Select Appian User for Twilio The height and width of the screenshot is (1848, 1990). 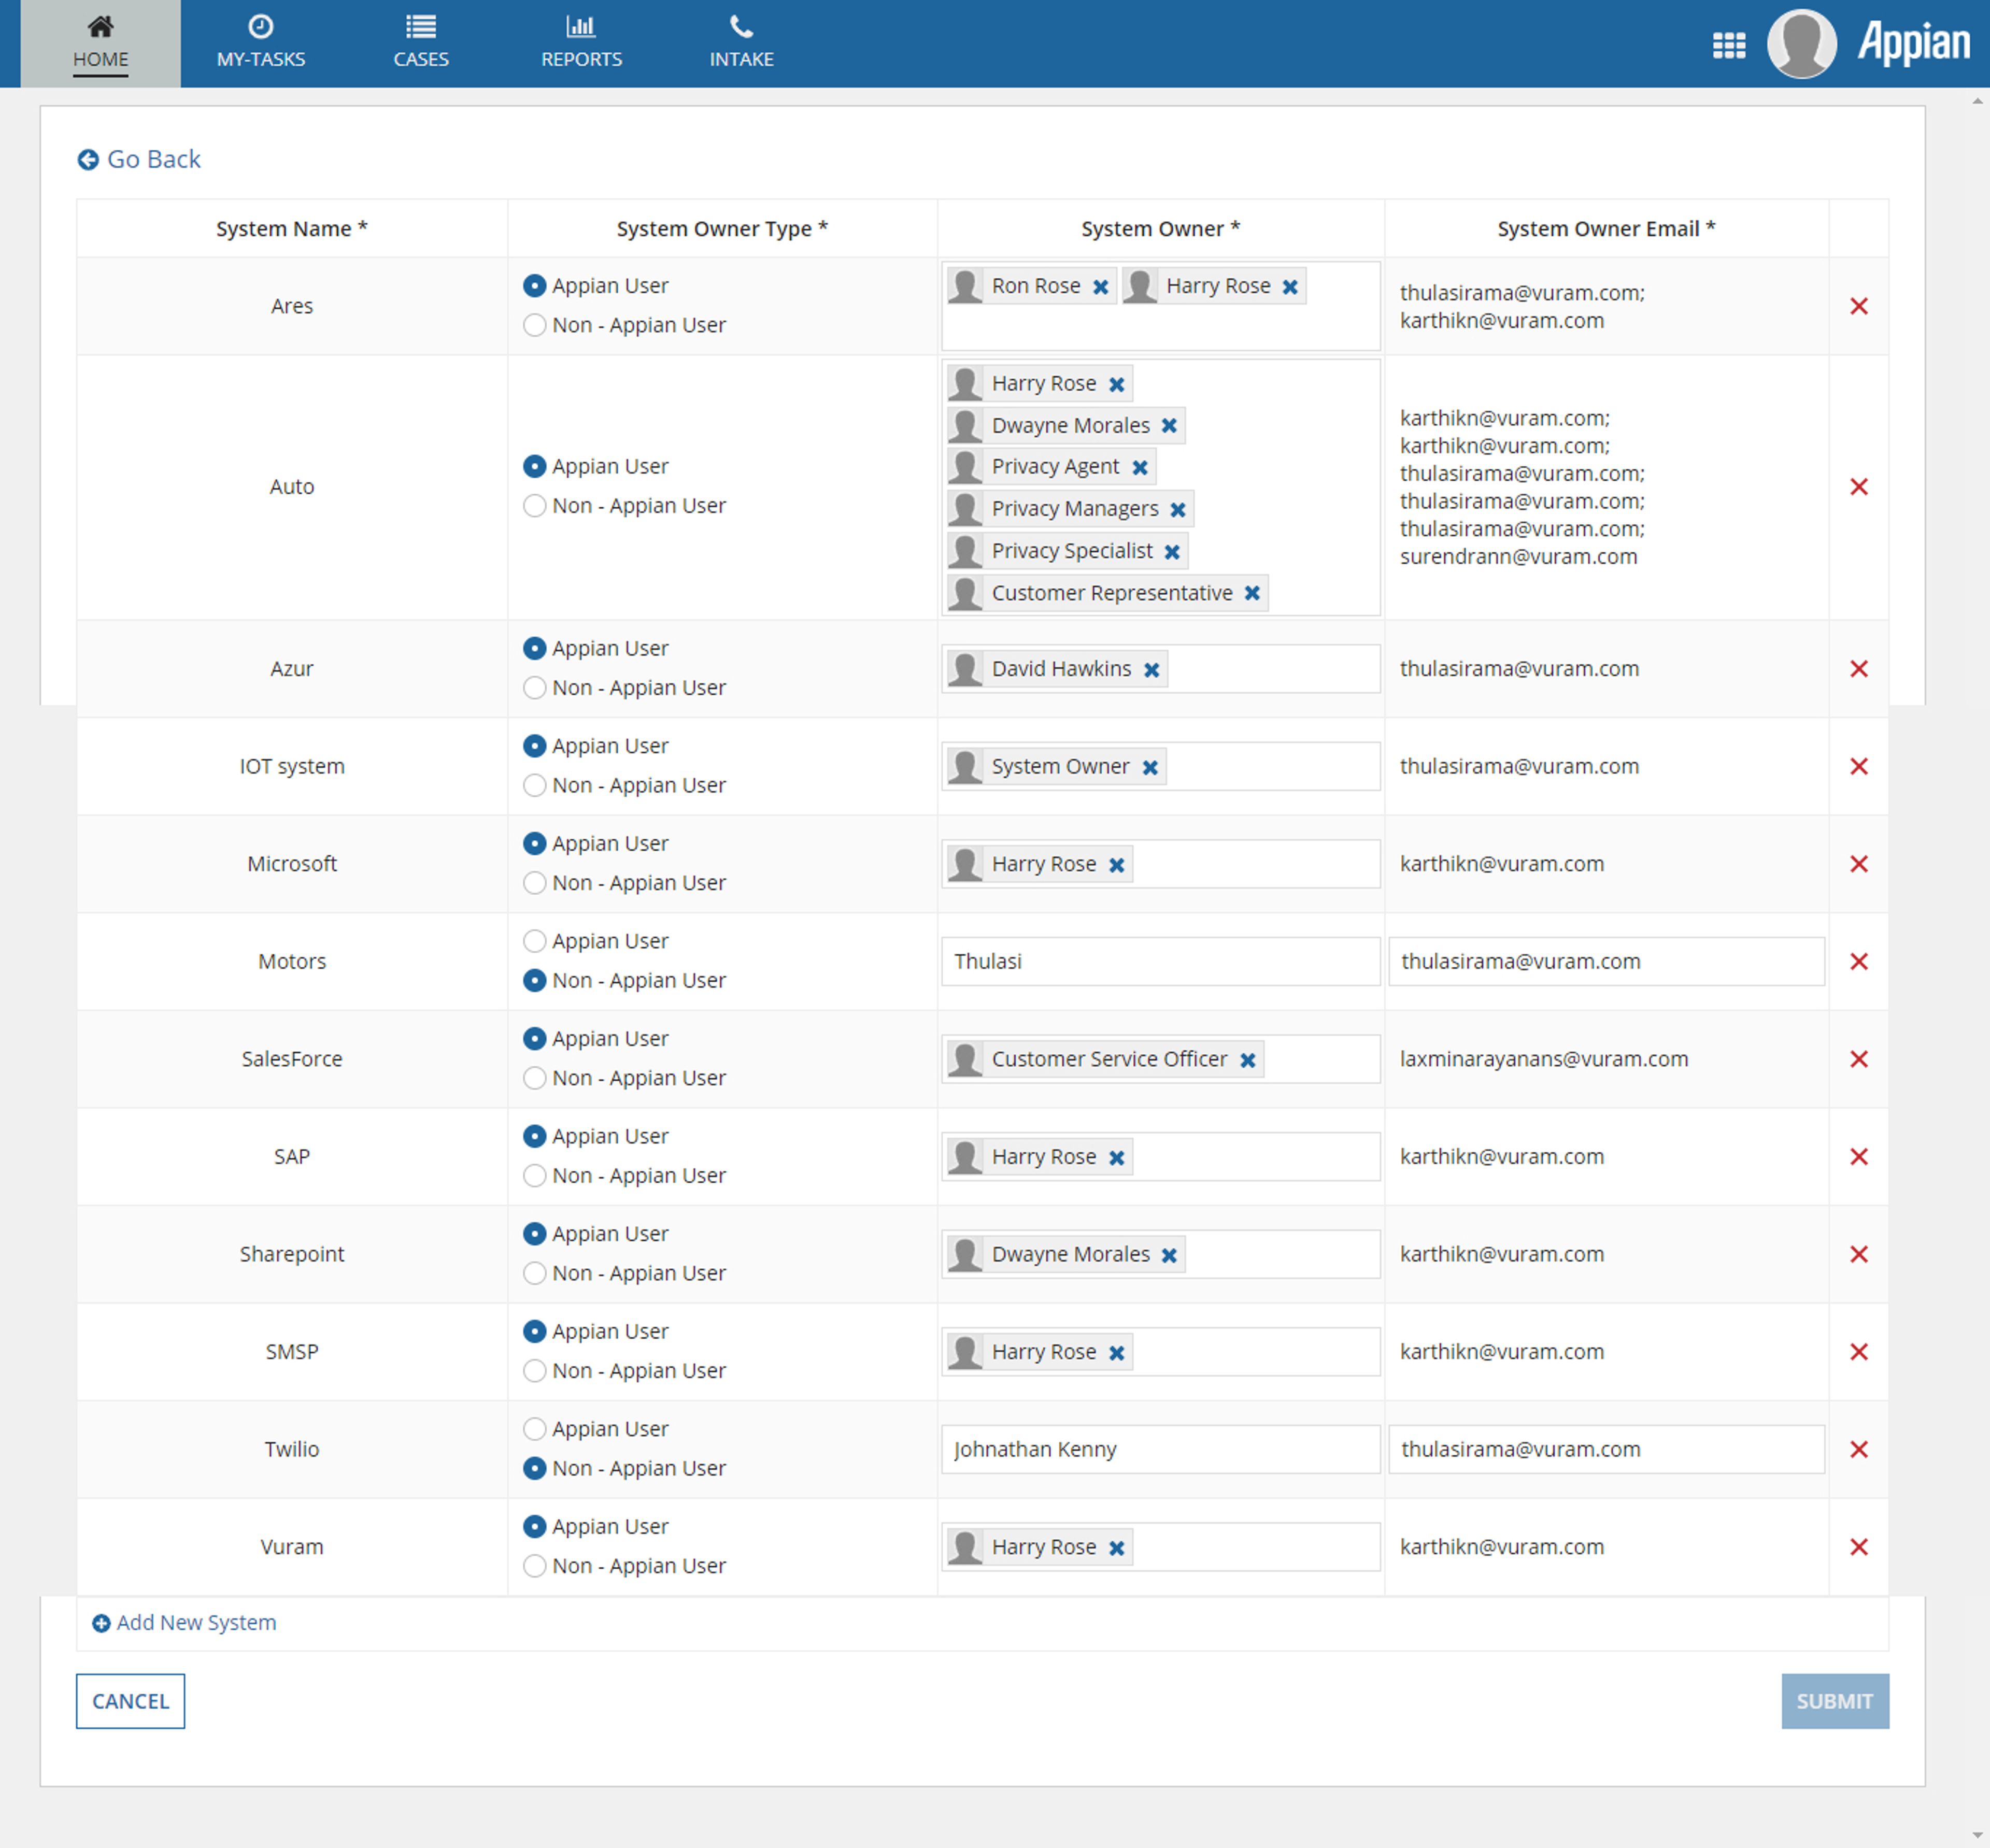(x=535, y=1430)
